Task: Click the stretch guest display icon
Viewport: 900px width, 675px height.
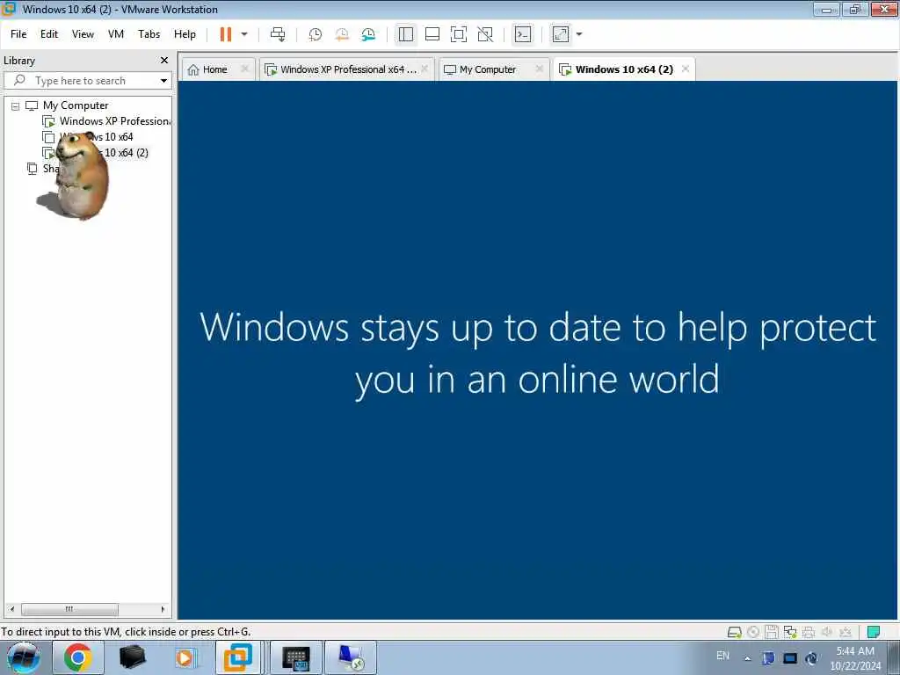Action: click(x=561, y=34)
